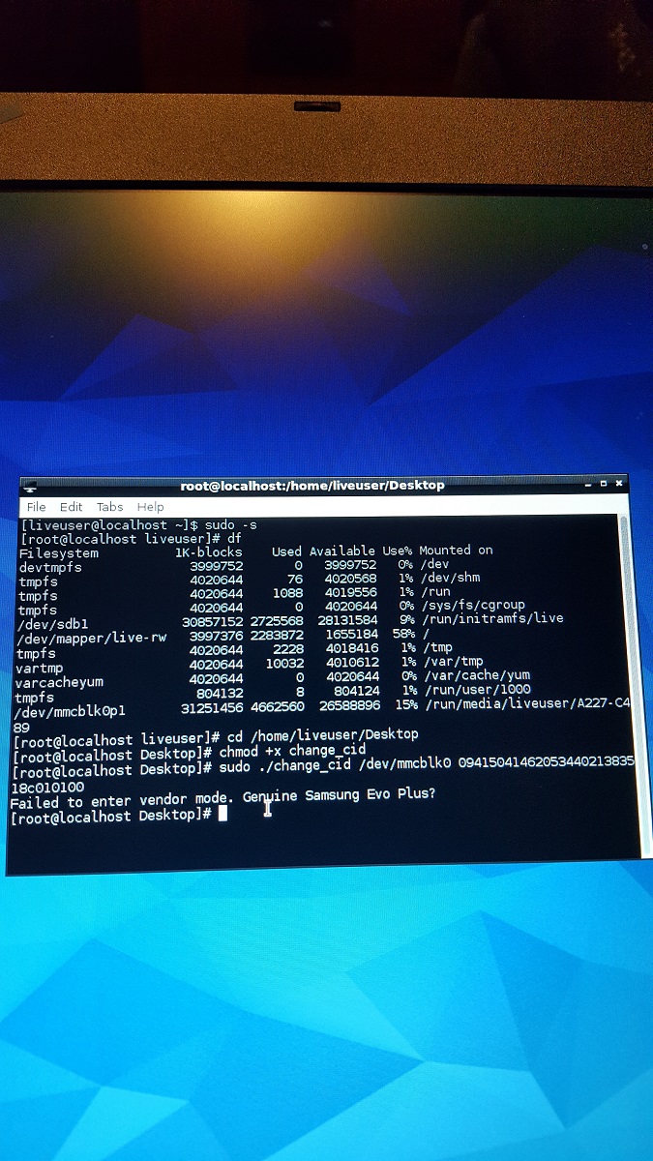
Task: Close the root@localhost terminal window
Action: pos(619,482)
